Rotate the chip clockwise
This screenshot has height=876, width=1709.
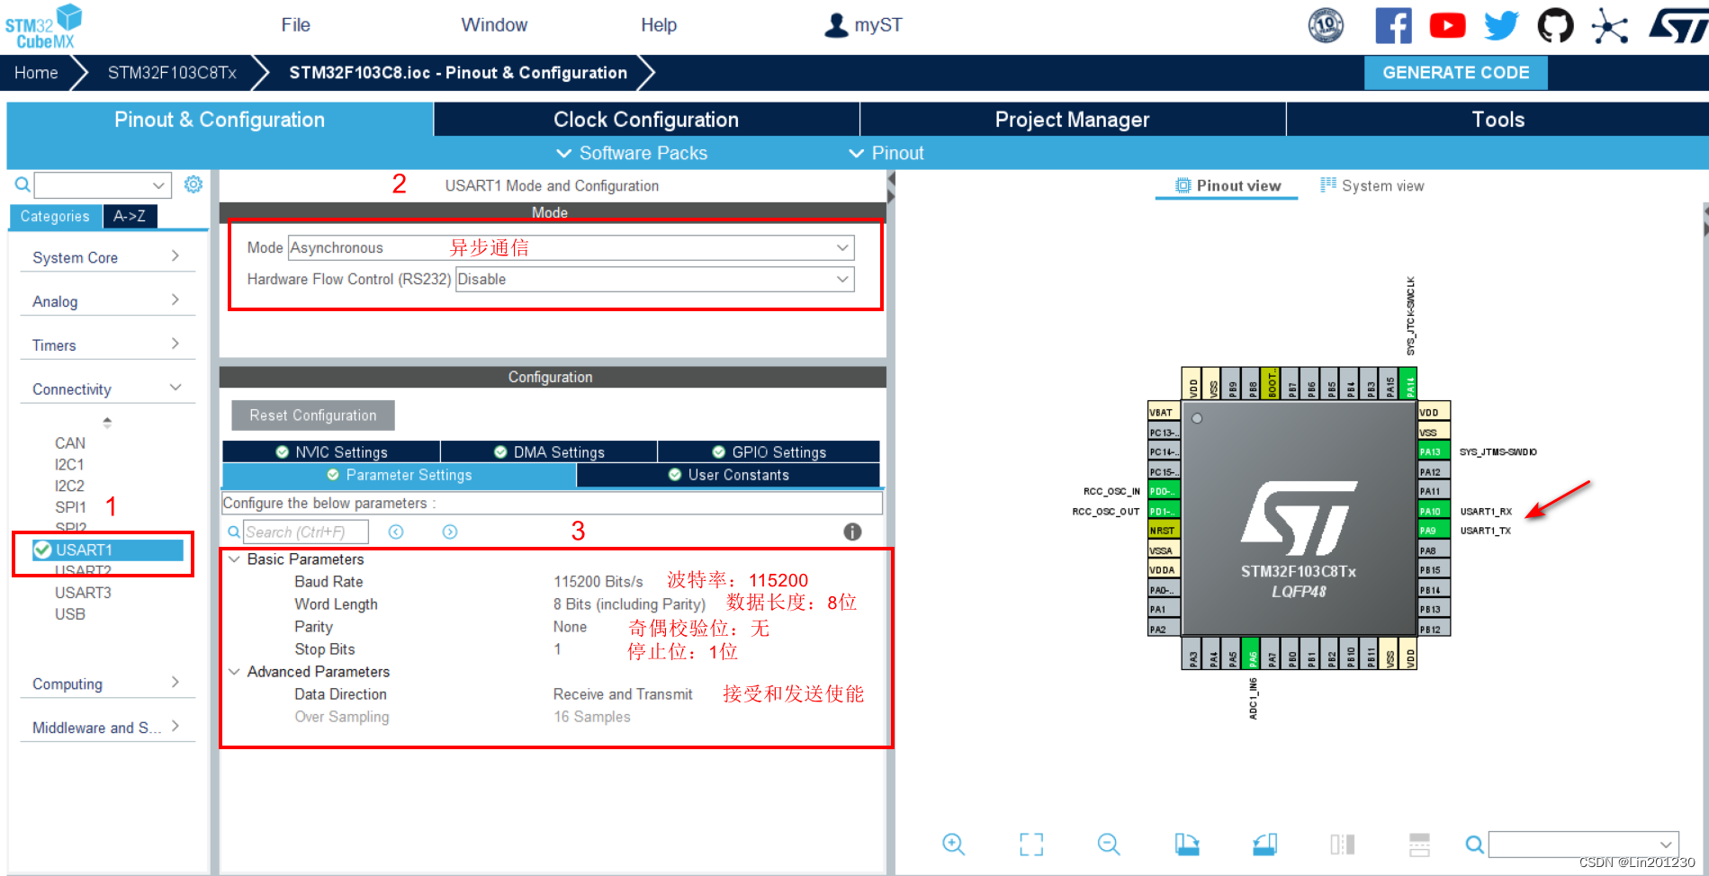coord(1187,844)
